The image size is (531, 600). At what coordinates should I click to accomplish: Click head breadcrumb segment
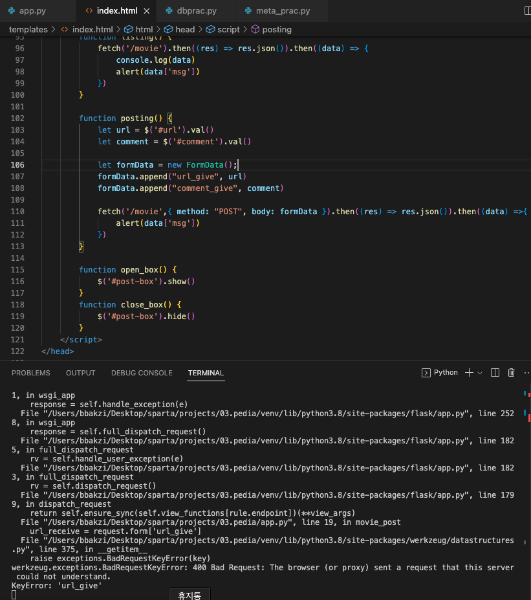click(185, 30)
